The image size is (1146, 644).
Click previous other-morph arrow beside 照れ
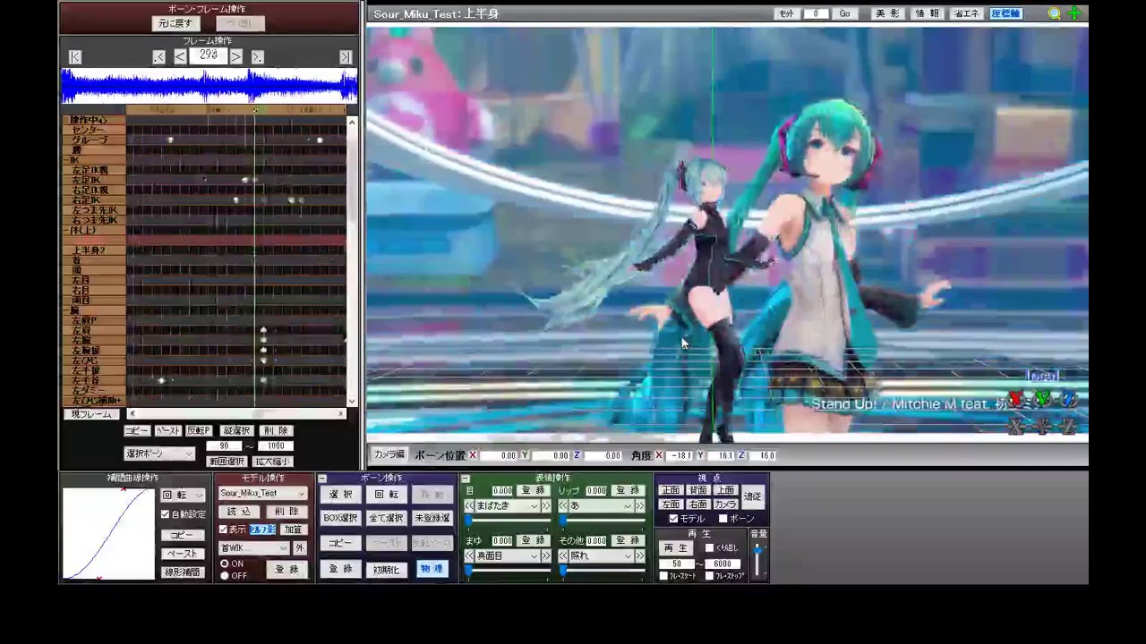point(563,556)
